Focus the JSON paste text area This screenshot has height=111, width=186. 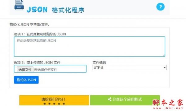pos(90,47)
